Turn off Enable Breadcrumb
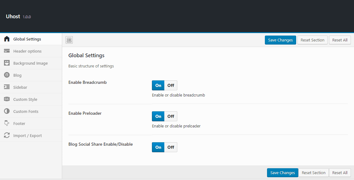This screenshot has width=354, height=180. point(171,85)
